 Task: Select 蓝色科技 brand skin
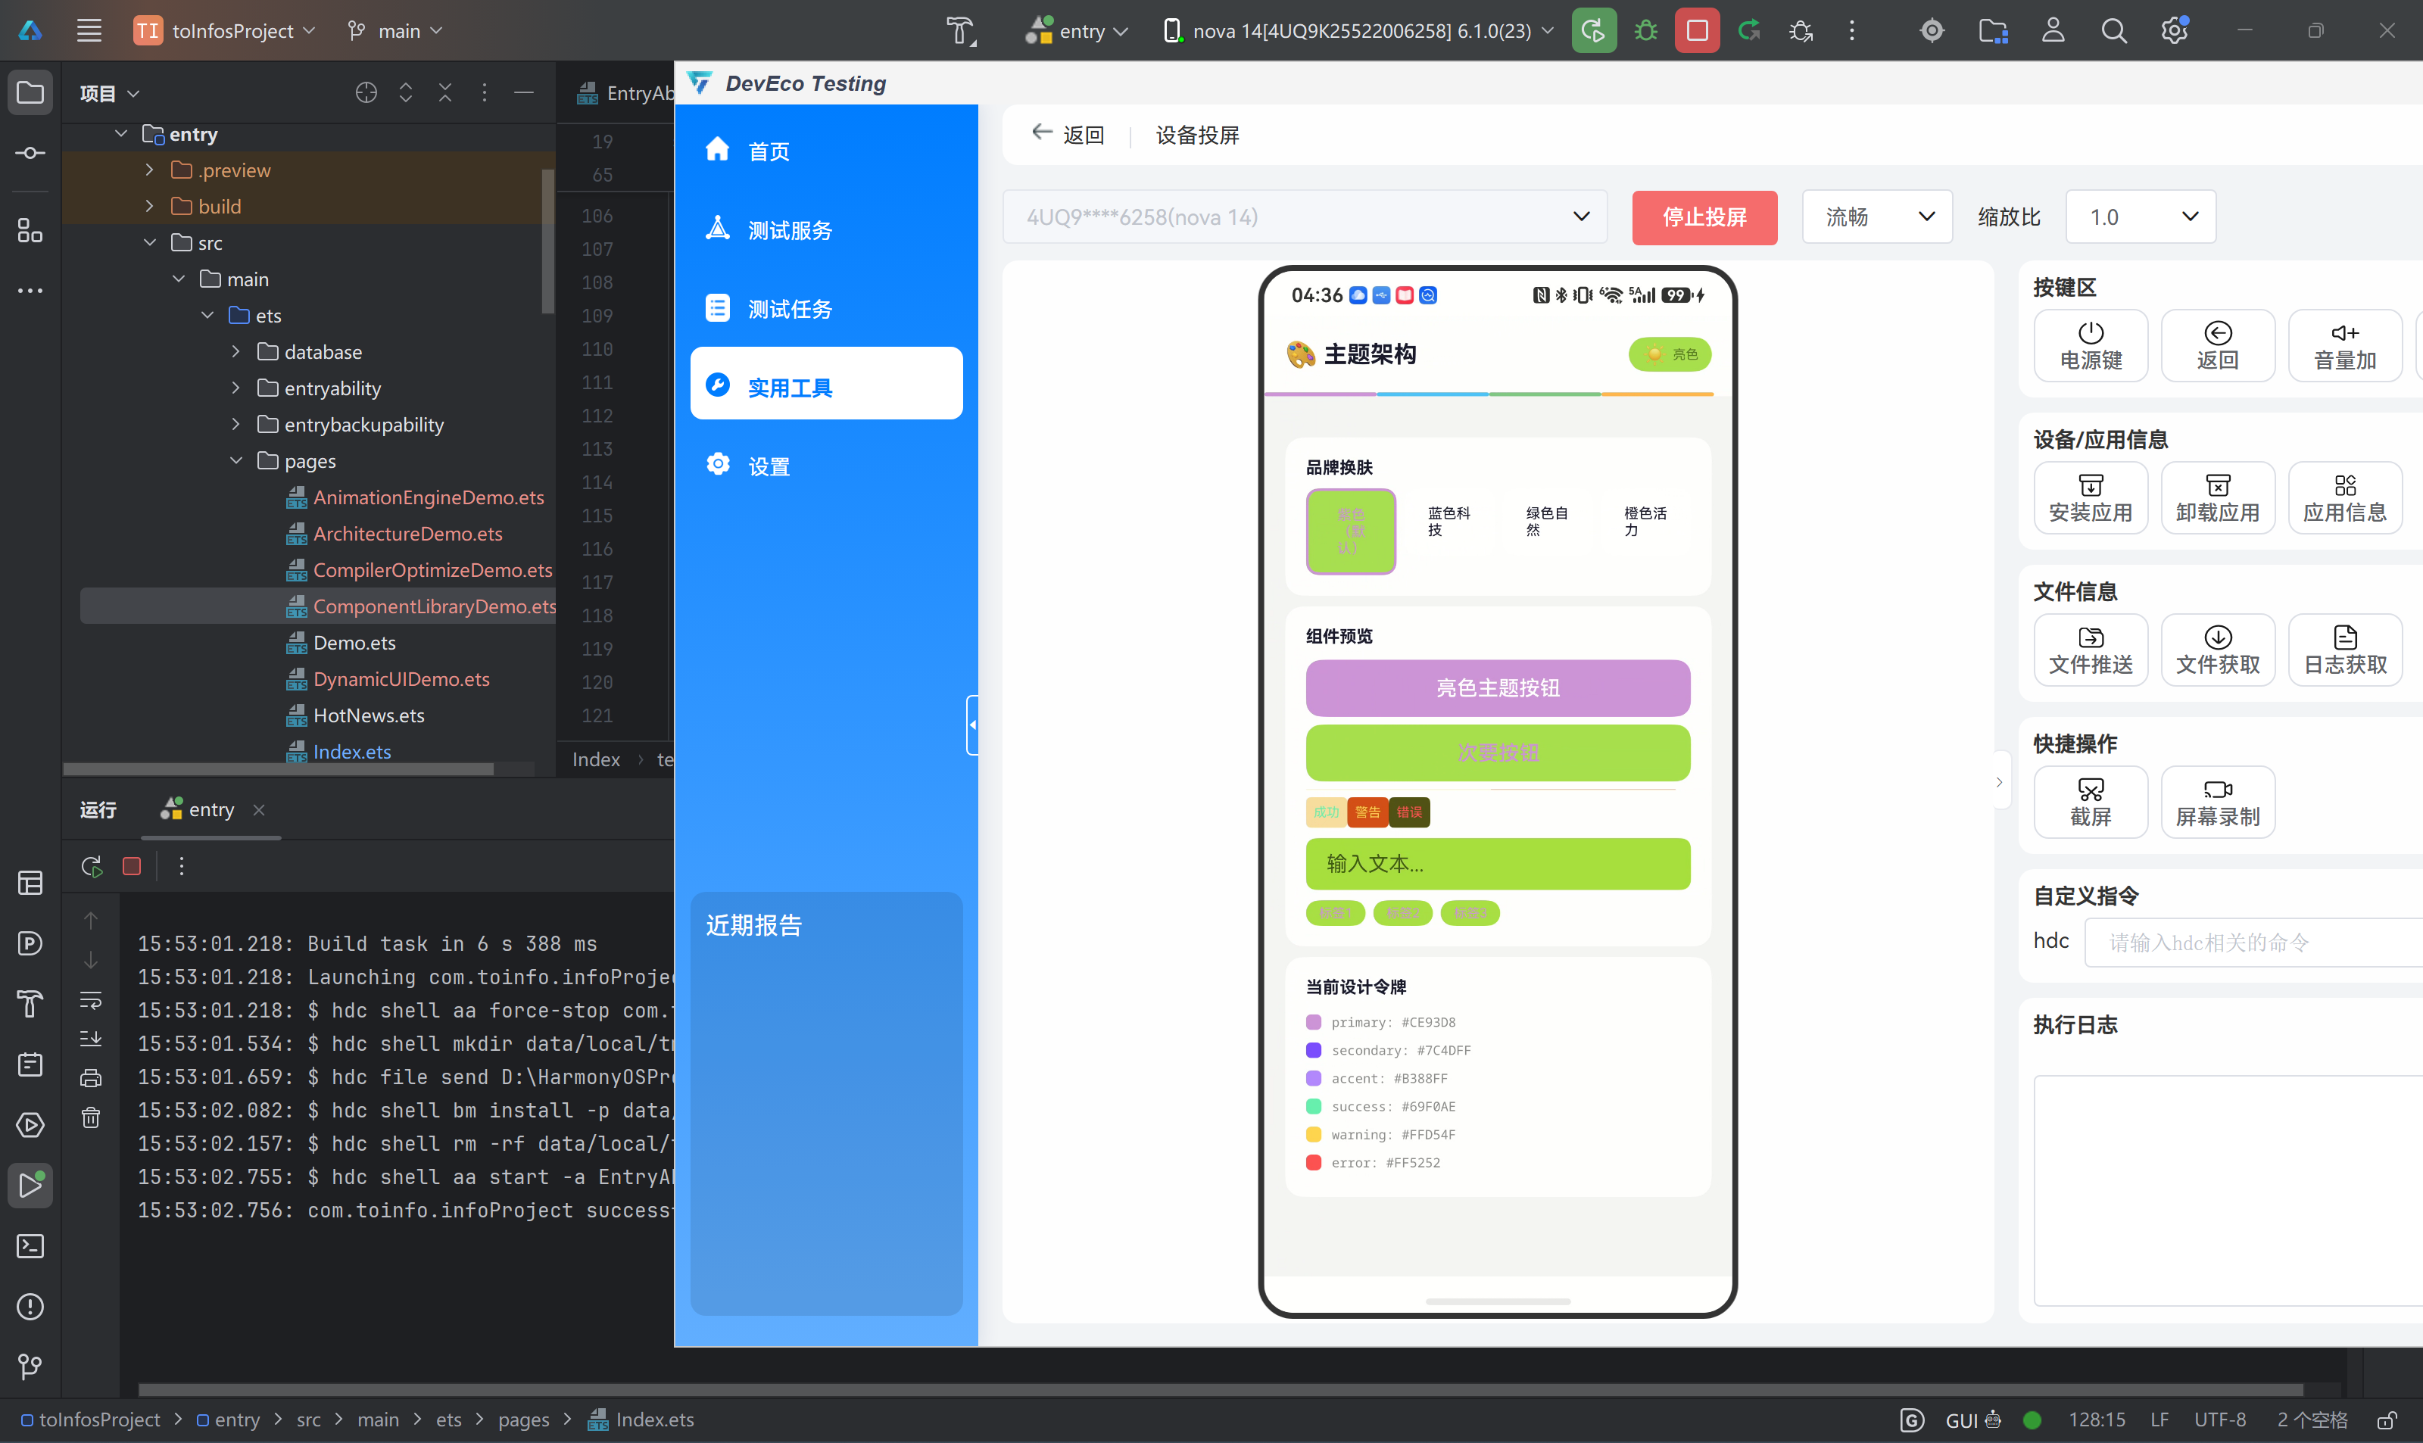pyautogui.click(x=1448, y=522)
